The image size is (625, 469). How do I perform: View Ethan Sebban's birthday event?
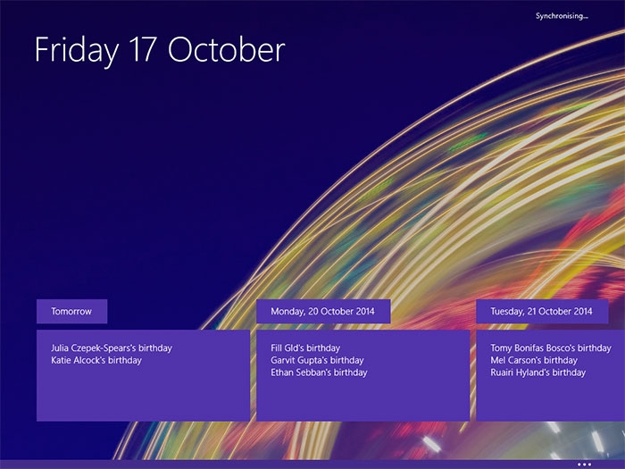(319, 373)
